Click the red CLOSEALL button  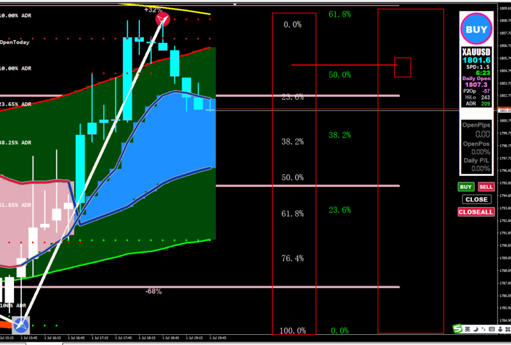click(x=476, y=212)
